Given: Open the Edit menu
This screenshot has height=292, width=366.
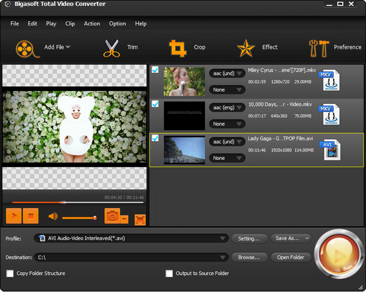Looking at the screenshot, I should click(32, 24).
